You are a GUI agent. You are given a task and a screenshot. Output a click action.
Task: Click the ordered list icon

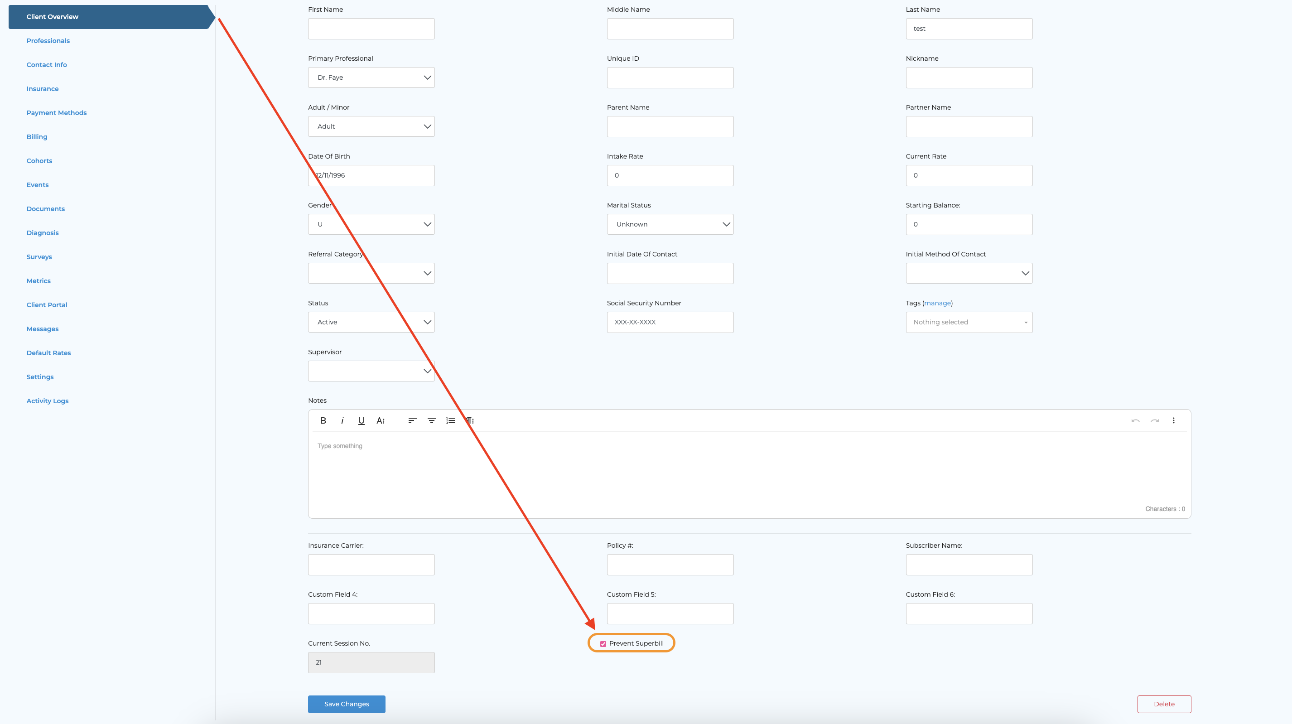click(x=450, y=420)
